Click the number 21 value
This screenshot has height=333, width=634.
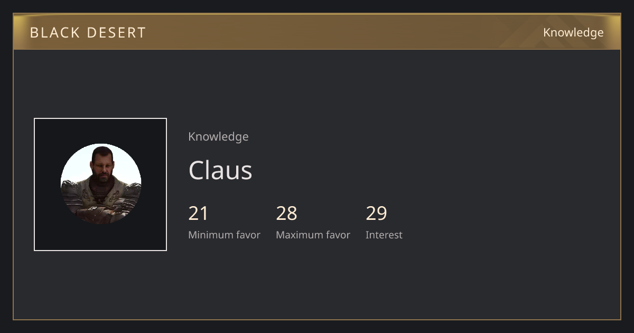(x=198, y=214)
